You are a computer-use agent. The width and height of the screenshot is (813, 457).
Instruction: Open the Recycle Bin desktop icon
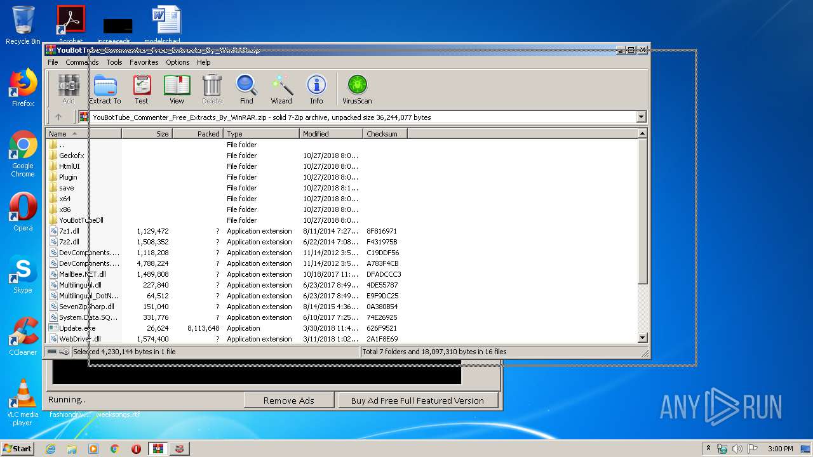pos(23,25)
